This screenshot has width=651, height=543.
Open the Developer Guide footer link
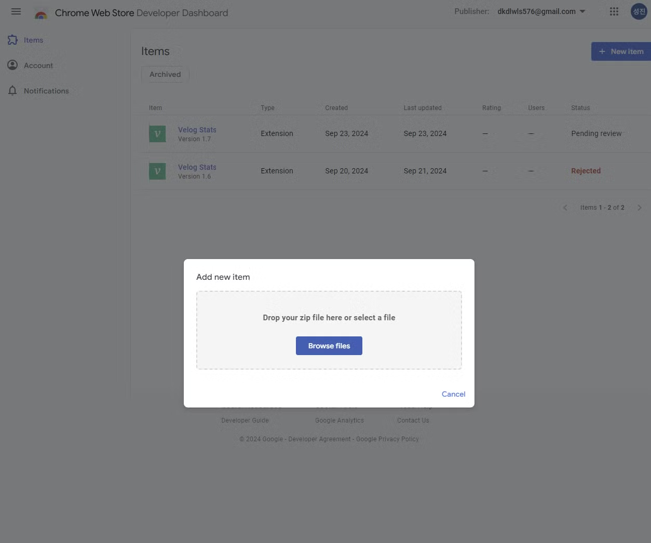[245, 420]
